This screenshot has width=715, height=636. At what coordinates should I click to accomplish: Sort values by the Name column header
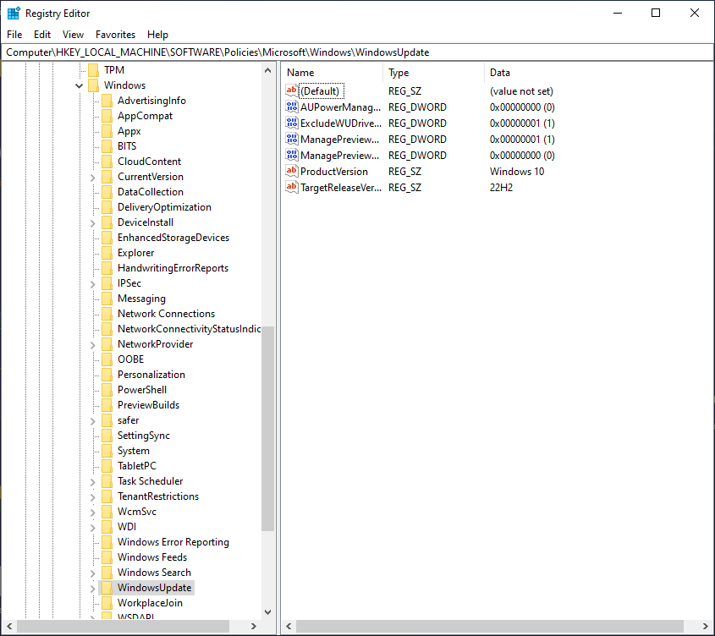coord(332,73)
